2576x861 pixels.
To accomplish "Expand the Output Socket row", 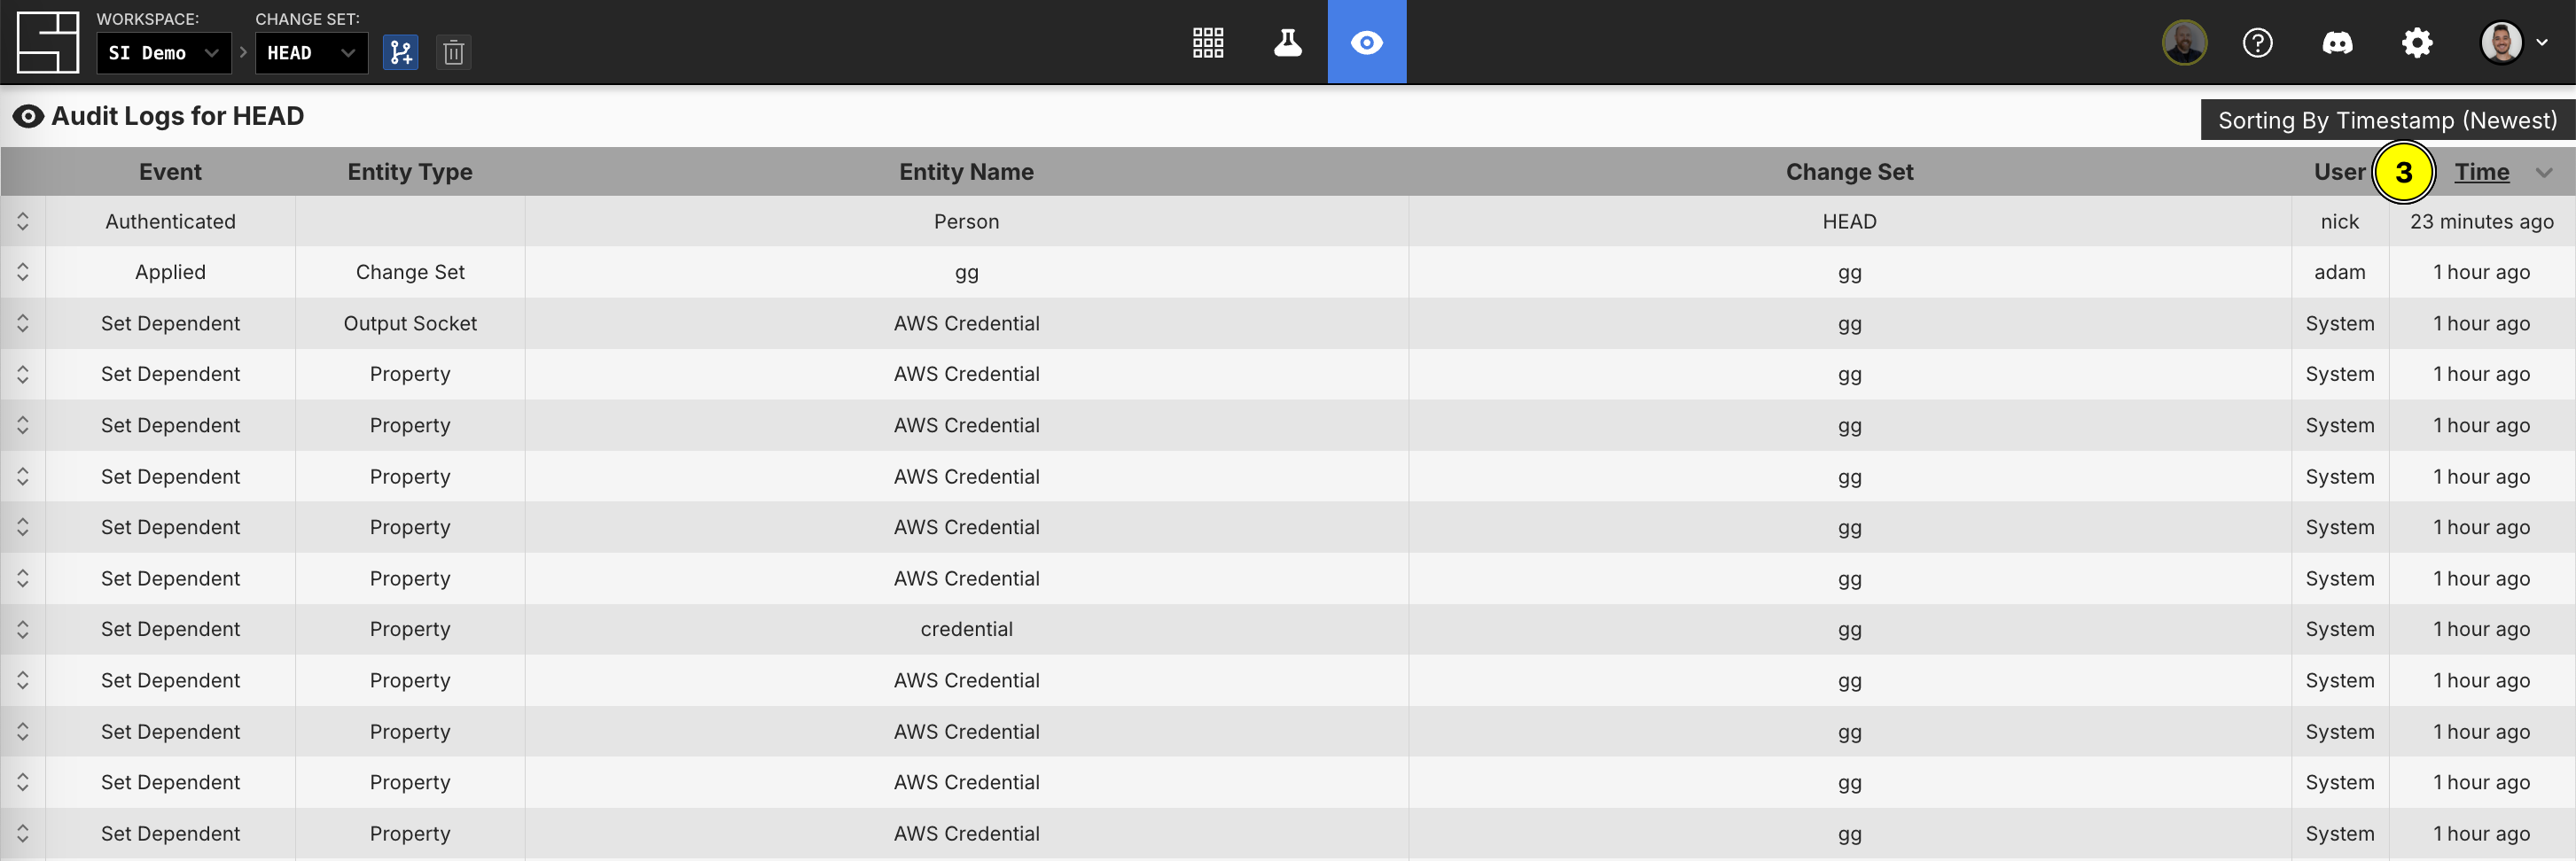I will point(23,323).
